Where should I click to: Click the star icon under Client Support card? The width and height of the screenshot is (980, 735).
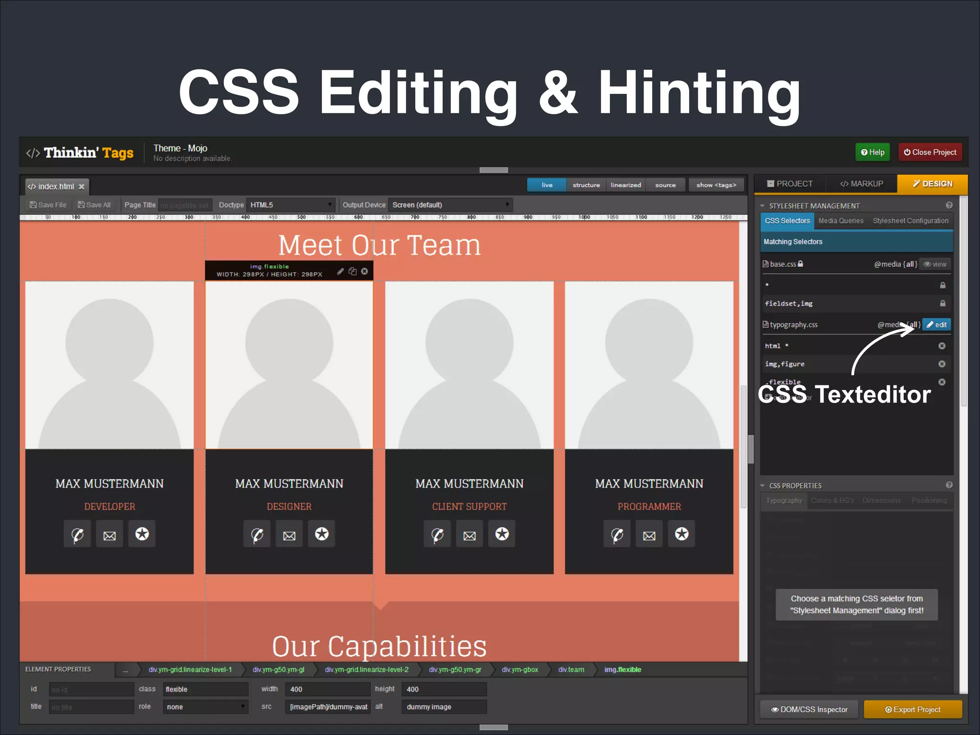pos(502,534)
